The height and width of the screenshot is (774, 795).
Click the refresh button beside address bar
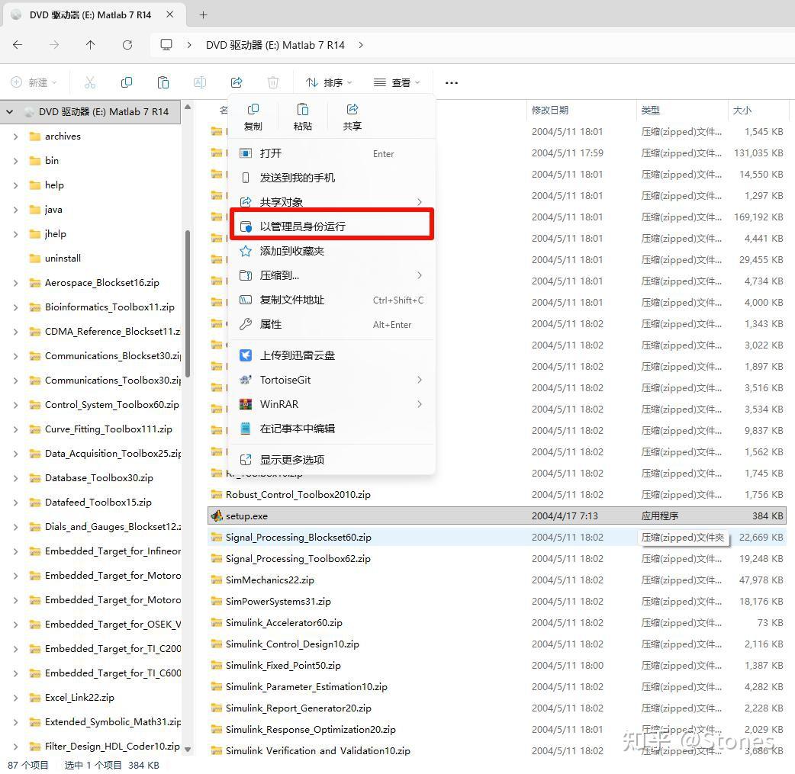click(127, 45)
